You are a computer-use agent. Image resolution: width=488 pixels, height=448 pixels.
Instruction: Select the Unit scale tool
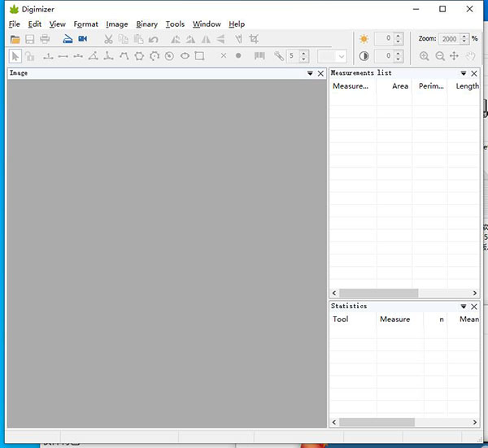[48, 56]
